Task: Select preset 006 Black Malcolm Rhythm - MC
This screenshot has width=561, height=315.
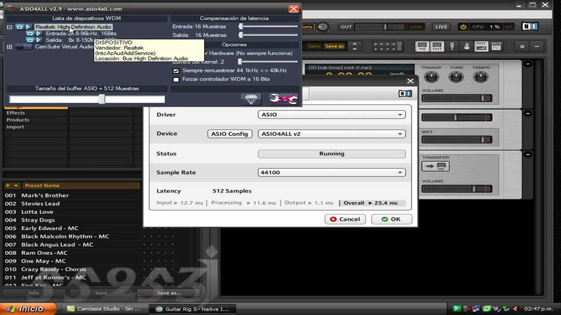Action: [x=65, y=236]
